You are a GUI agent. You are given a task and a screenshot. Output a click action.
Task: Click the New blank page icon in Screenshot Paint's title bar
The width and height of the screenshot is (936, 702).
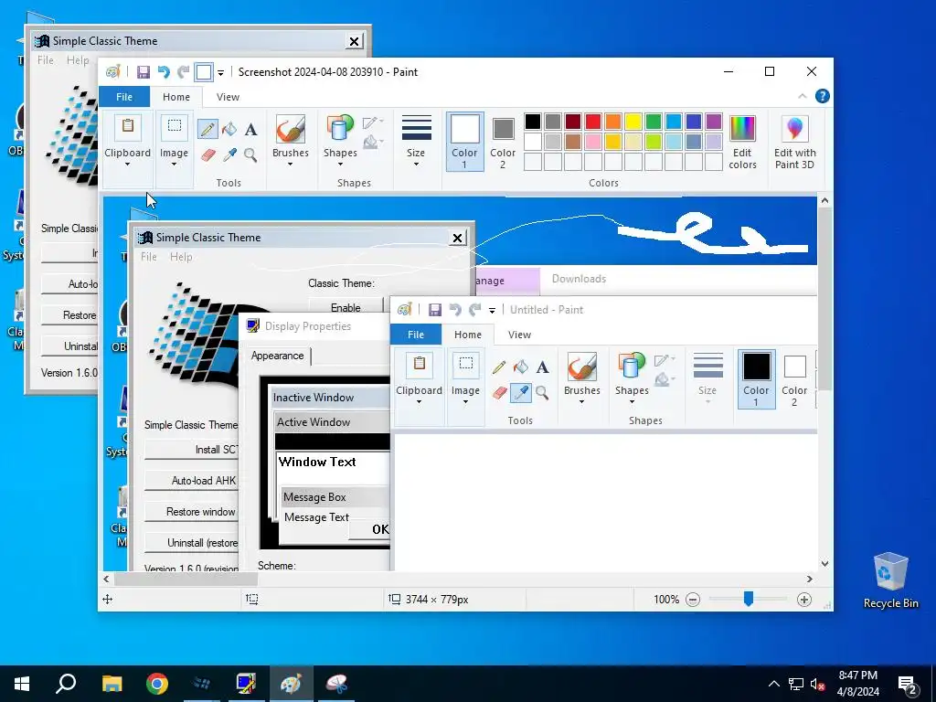click(x=204, y=72)
